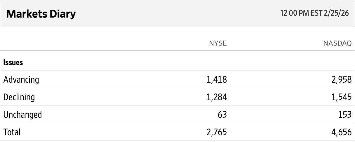Click NYSE advancing value 1,418
355x142 pixels.
(217, 79)
